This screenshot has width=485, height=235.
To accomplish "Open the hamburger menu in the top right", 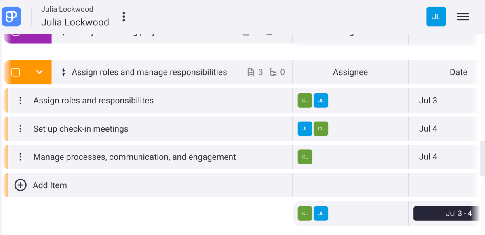I will (x=463, y=17).
